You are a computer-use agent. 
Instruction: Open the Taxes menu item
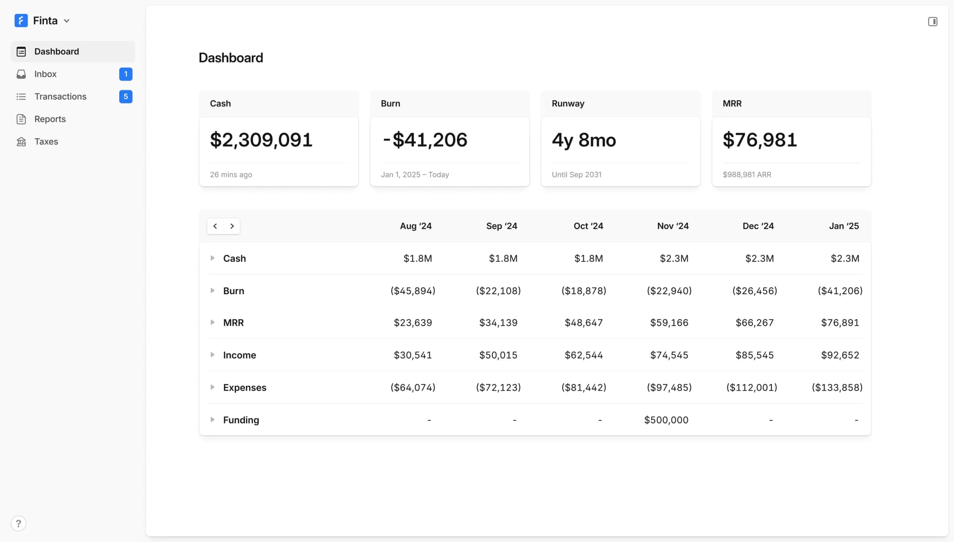click(x=46, y=142)
